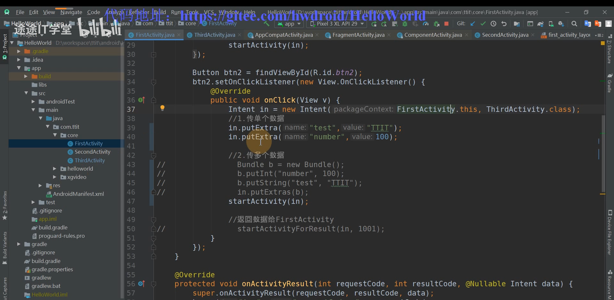Toggle the 2: Favorites tool window
Image resolution: width=614 pixels, height=300 pixels.
point(4,206)
